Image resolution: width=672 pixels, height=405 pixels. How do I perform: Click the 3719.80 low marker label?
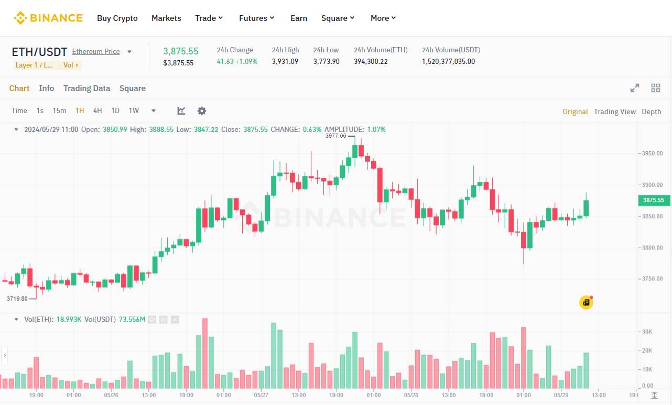tap(17, 298)
